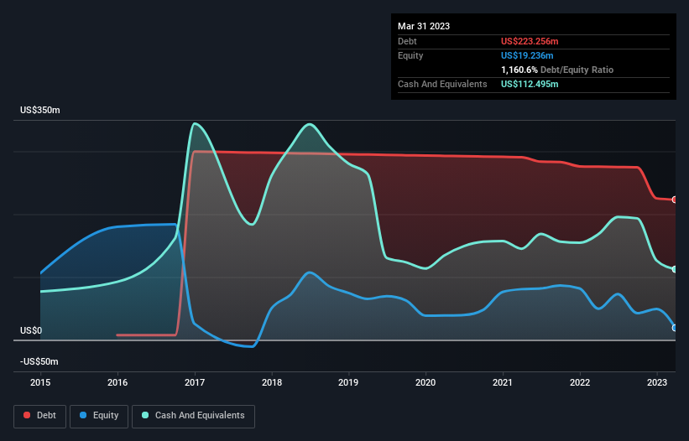This screenshot has width=689, height=441.
Task: Click the Equity value US$19.236m
Action: (x=527, y=55)
